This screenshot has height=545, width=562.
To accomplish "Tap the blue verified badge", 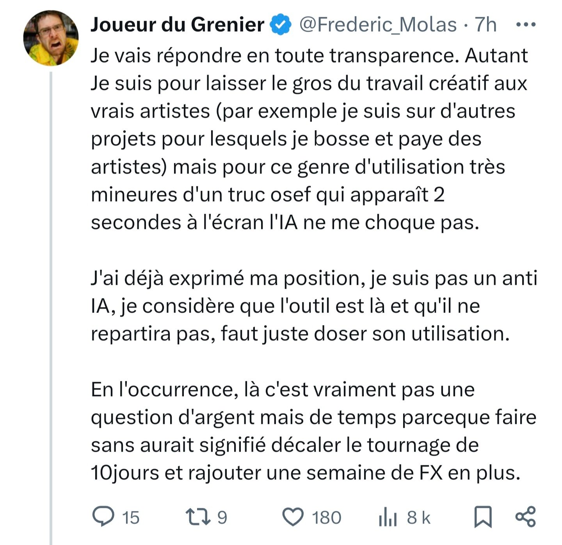I will click(281, 25).
